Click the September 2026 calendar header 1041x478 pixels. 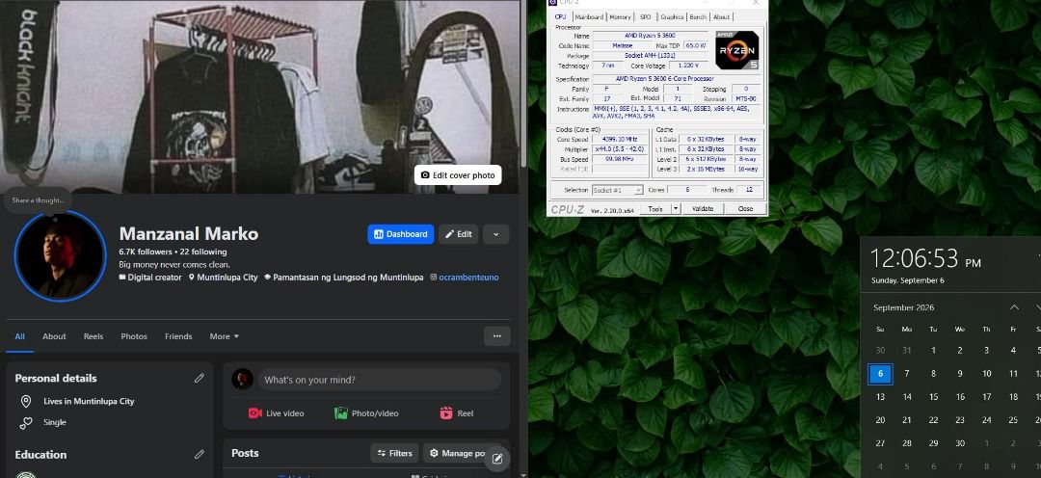tap(903, 307)
